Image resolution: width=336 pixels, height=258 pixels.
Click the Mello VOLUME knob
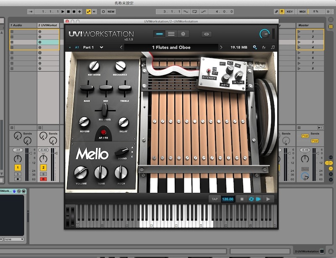point(81,172)
